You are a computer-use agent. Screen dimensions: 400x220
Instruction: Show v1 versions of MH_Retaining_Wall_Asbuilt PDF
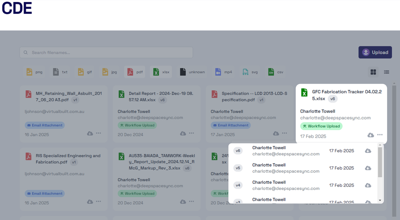[x=75, y=100]
